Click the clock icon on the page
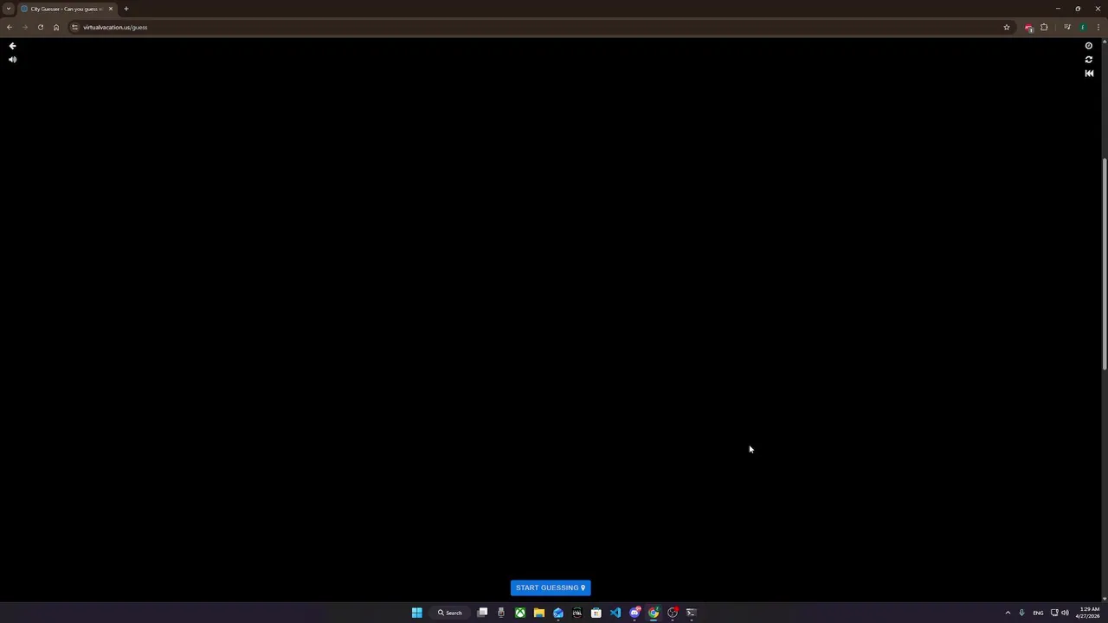Screen dimensions: 1108x623 click(1089, 46)
